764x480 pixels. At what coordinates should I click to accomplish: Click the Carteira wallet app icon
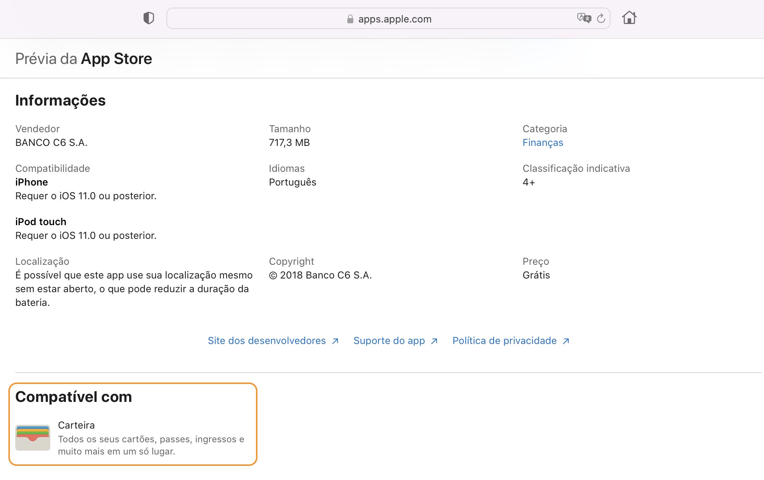(x=33, y=438)
